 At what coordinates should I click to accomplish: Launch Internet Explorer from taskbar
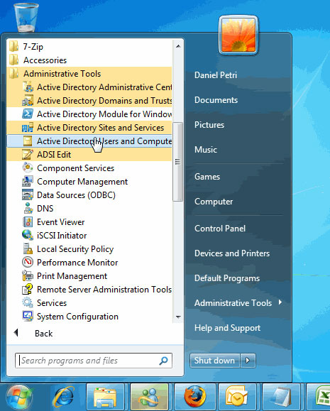click(x=64, y=397)
